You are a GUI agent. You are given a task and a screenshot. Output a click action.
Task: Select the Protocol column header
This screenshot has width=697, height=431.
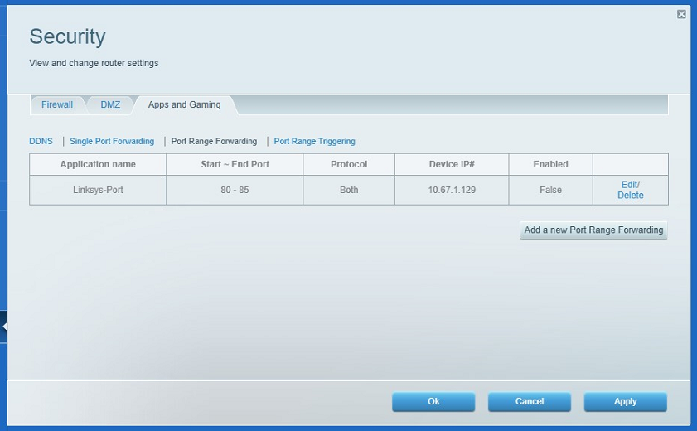[x=349, y=164]
